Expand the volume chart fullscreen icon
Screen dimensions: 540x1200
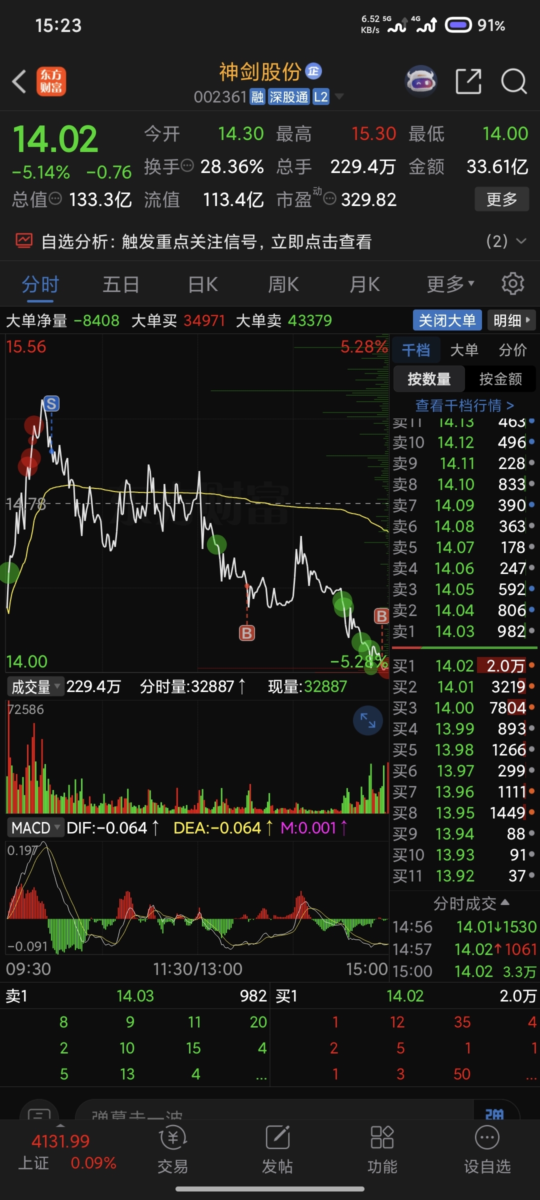(x=368, y=720)
